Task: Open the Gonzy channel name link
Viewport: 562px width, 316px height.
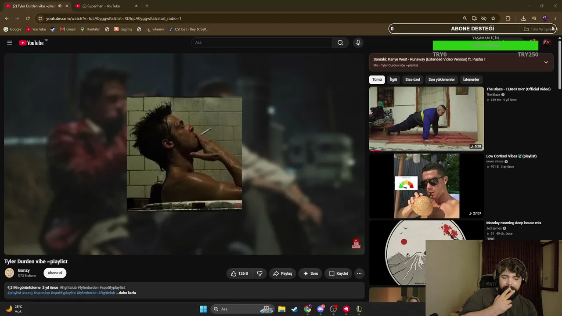Action: point(24,270)
